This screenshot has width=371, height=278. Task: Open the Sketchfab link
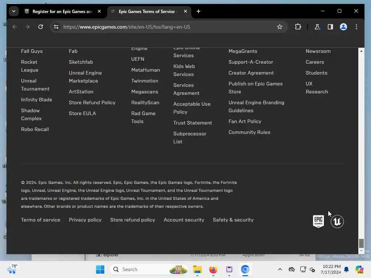81,62
